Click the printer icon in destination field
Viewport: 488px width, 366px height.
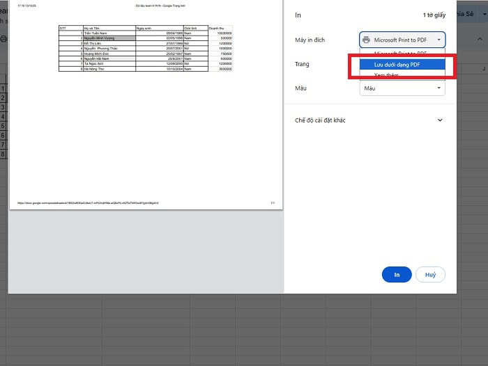pos(367,40)
